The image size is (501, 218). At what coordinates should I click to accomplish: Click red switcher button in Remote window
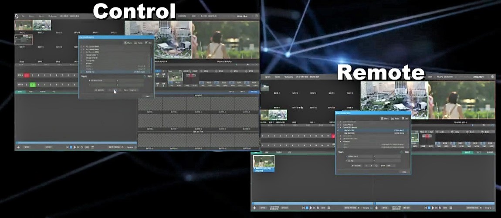(334, 136)
